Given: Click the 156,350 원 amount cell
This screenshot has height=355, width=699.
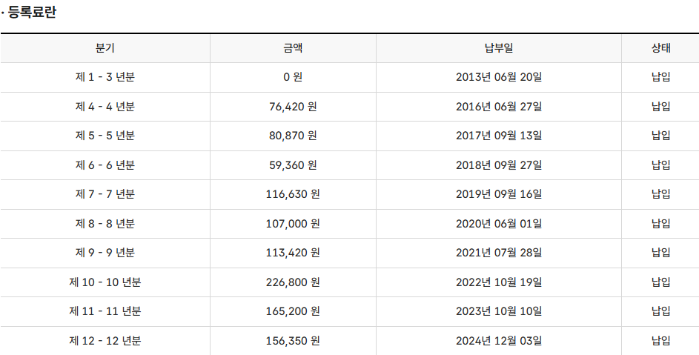Looking at the screenshot, I should (x=293, y=341).
